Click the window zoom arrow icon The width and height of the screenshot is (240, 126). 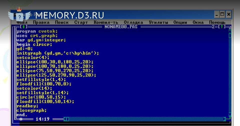(222, 27)
